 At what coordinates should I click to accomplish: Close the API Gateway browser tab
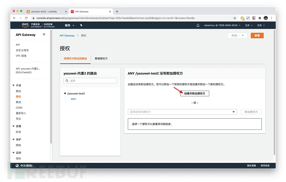(x=110, y=12)
